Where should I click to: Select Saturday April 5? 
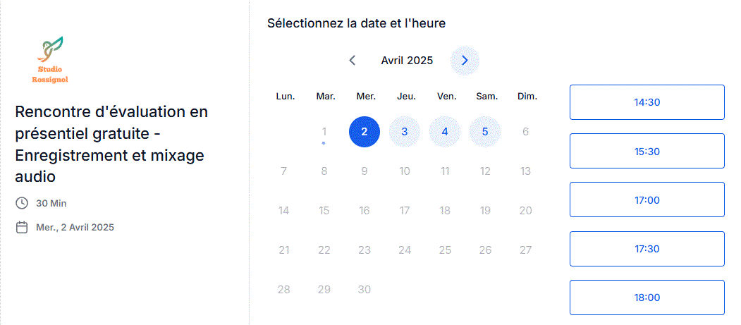[x=485, y=132]
